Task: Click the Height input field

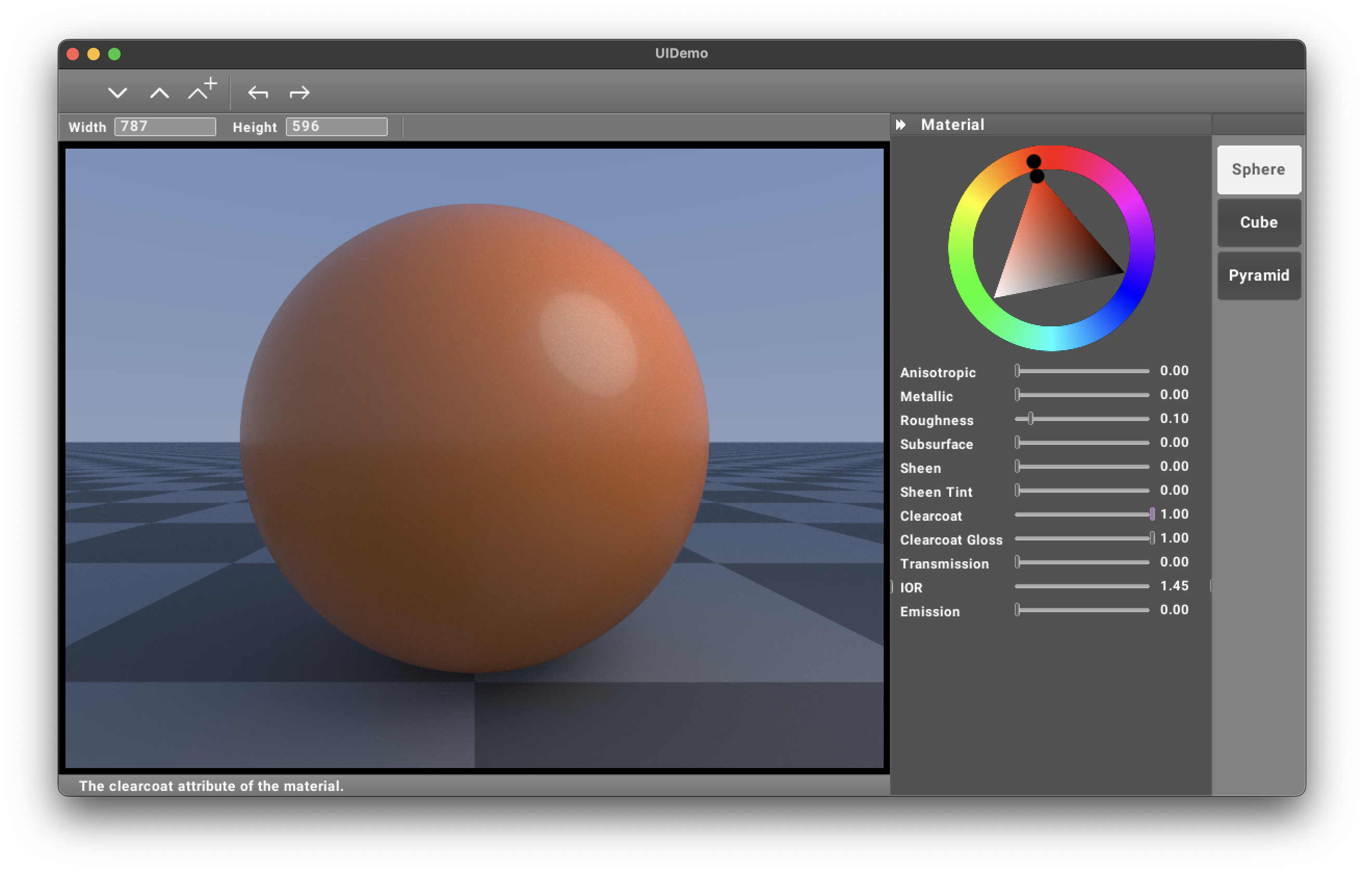Action: [336, 126]
